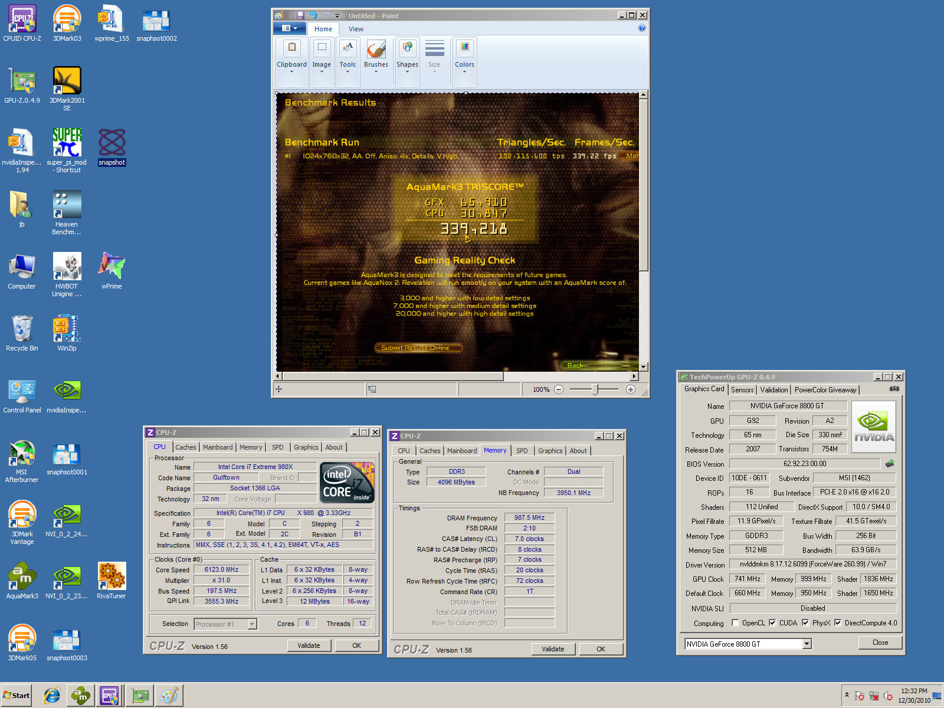Expand the Clipboard group in Paint
Viewport: 944px width, 708px height.
click(291, 62)
